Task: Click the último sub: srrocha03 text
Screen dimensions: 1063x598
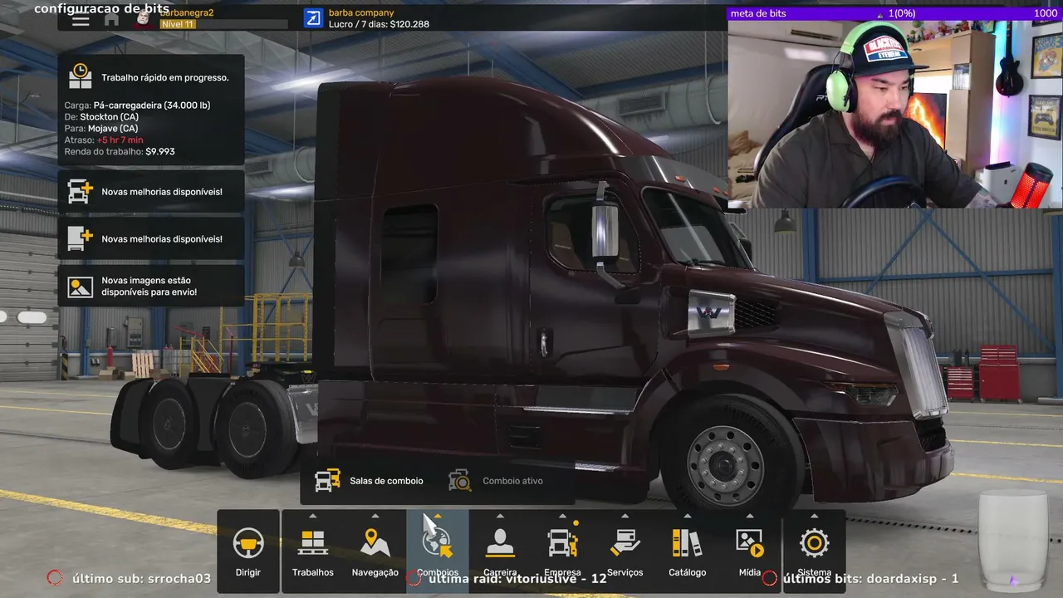Action: click(141, 578)
